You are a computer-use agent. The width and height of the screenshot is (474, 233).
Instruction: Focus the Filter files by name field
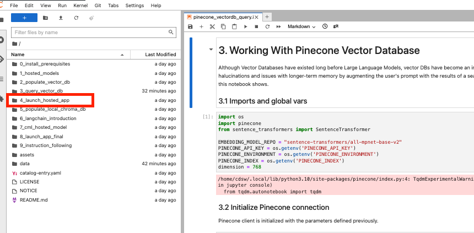tap(94, 32)
